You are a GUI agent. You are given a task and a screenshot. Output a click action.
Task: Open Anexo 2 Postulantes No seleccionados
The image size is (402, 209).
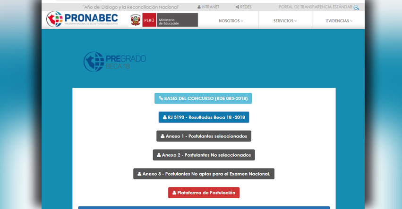click(204, 155)
